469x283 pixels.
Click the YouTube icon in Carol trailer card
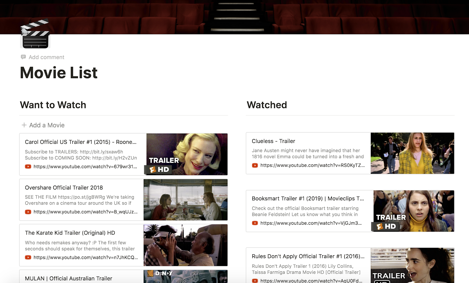tap(28, 167)
